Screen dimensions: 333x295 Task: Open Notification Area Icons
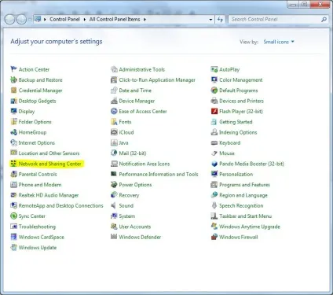click(x=145, y=164)
